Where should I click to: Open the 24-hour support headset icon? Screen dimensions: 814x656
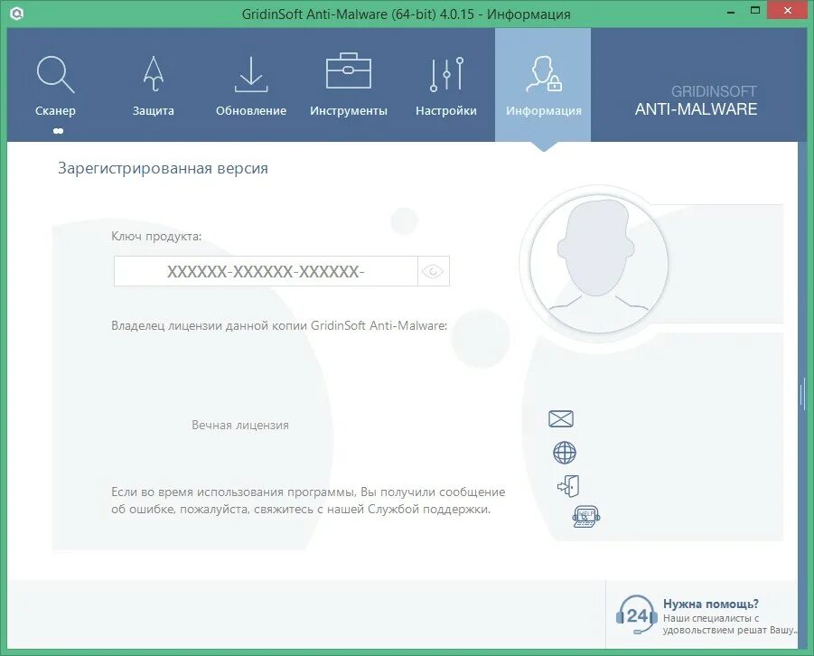[x=637, y=615]
